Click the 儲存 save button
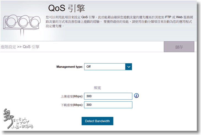 pyautogui.click(x=179, y=47)
